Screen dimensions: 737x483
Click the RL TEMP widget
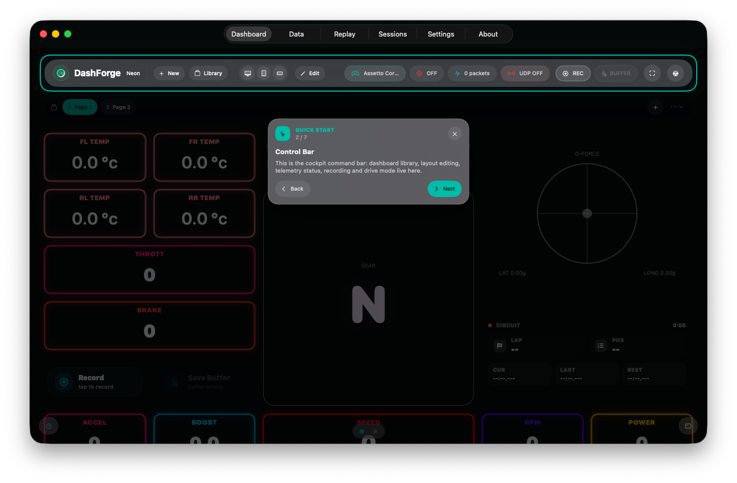(95, 213)
